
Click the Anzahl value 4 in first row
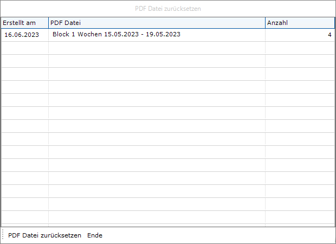(329, 35)
